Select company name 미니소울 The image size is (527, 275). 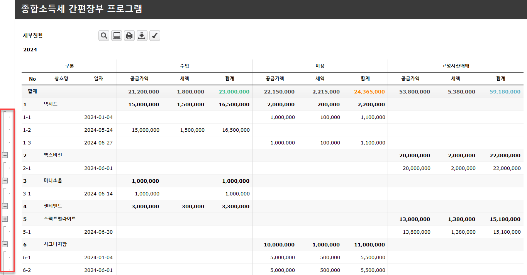click(x=53, y=180)
